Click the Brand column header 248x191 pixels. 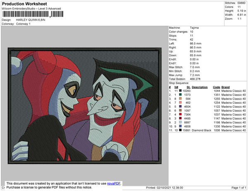coord(226,87)
